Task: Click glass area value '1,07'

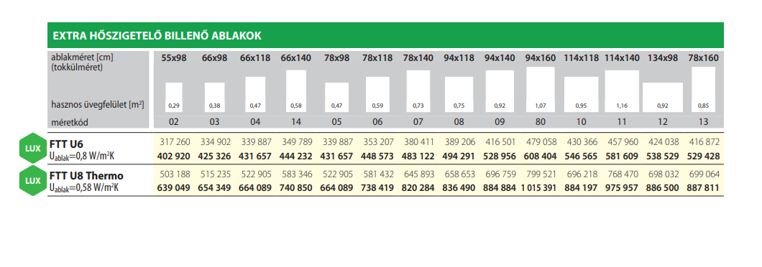Action: [541, 106]
